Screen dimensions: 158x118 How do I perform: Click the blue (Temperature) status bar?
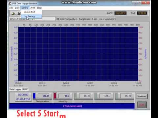[72, 106]
